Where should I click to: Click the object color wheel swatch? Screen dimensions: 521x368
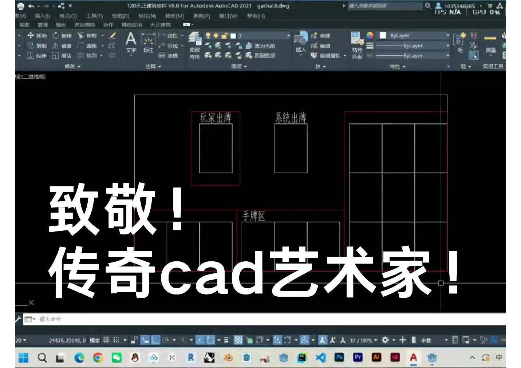(x=370, y=36)
